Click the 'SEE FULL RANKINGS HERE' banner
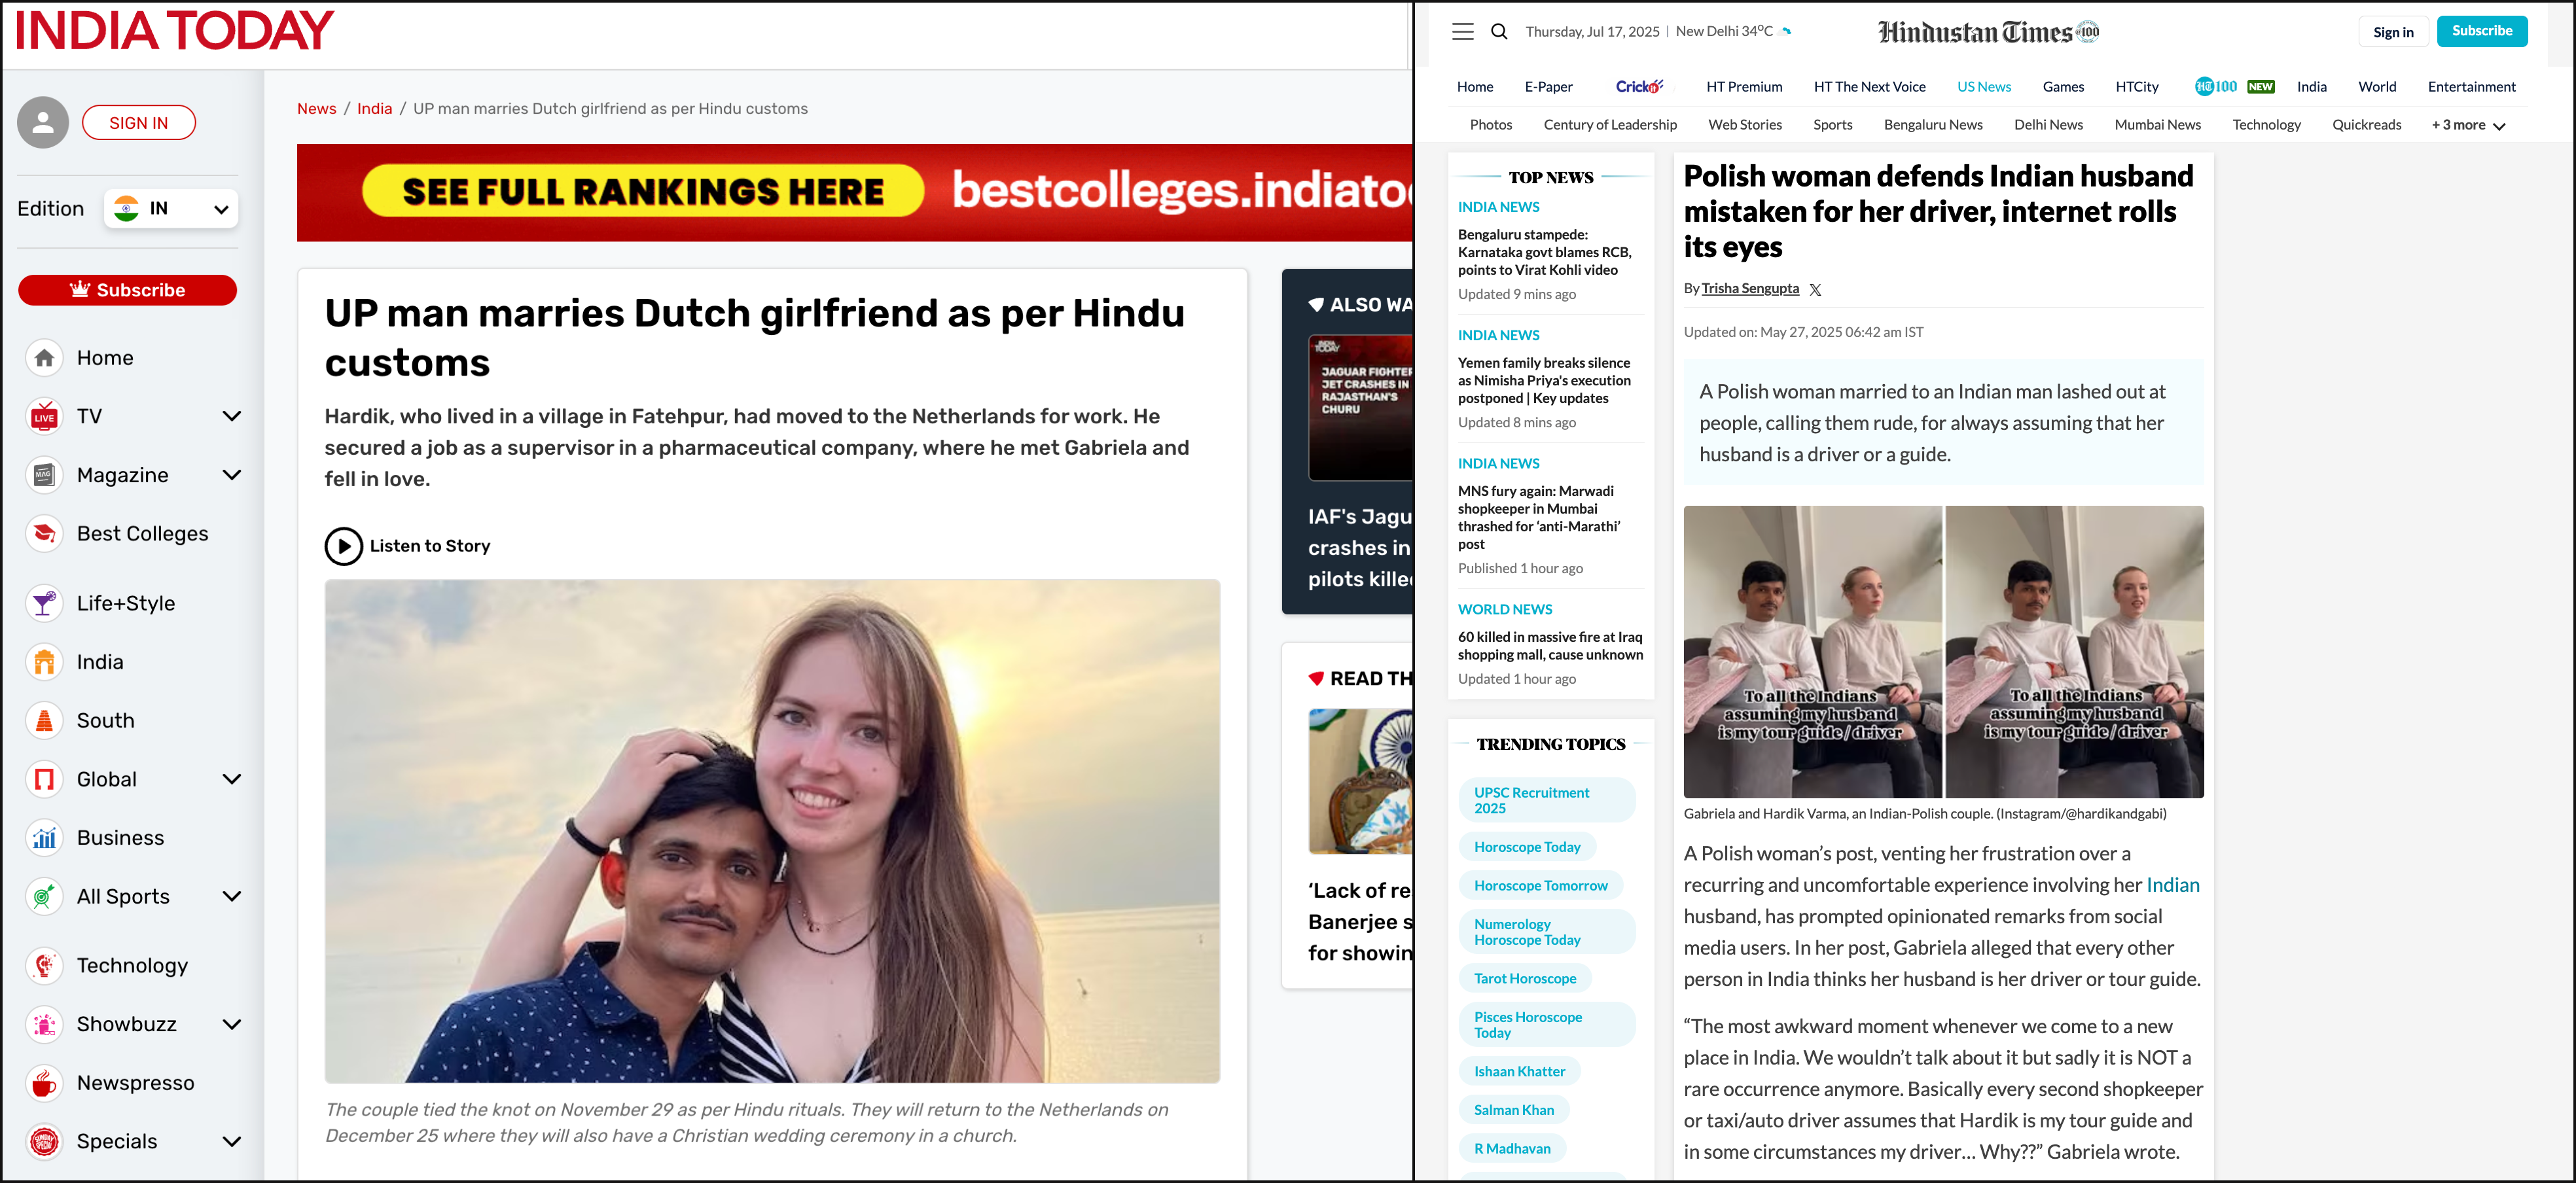Image resolution: width=2576 pixels, height=1183 pixels. click(642, 191)
